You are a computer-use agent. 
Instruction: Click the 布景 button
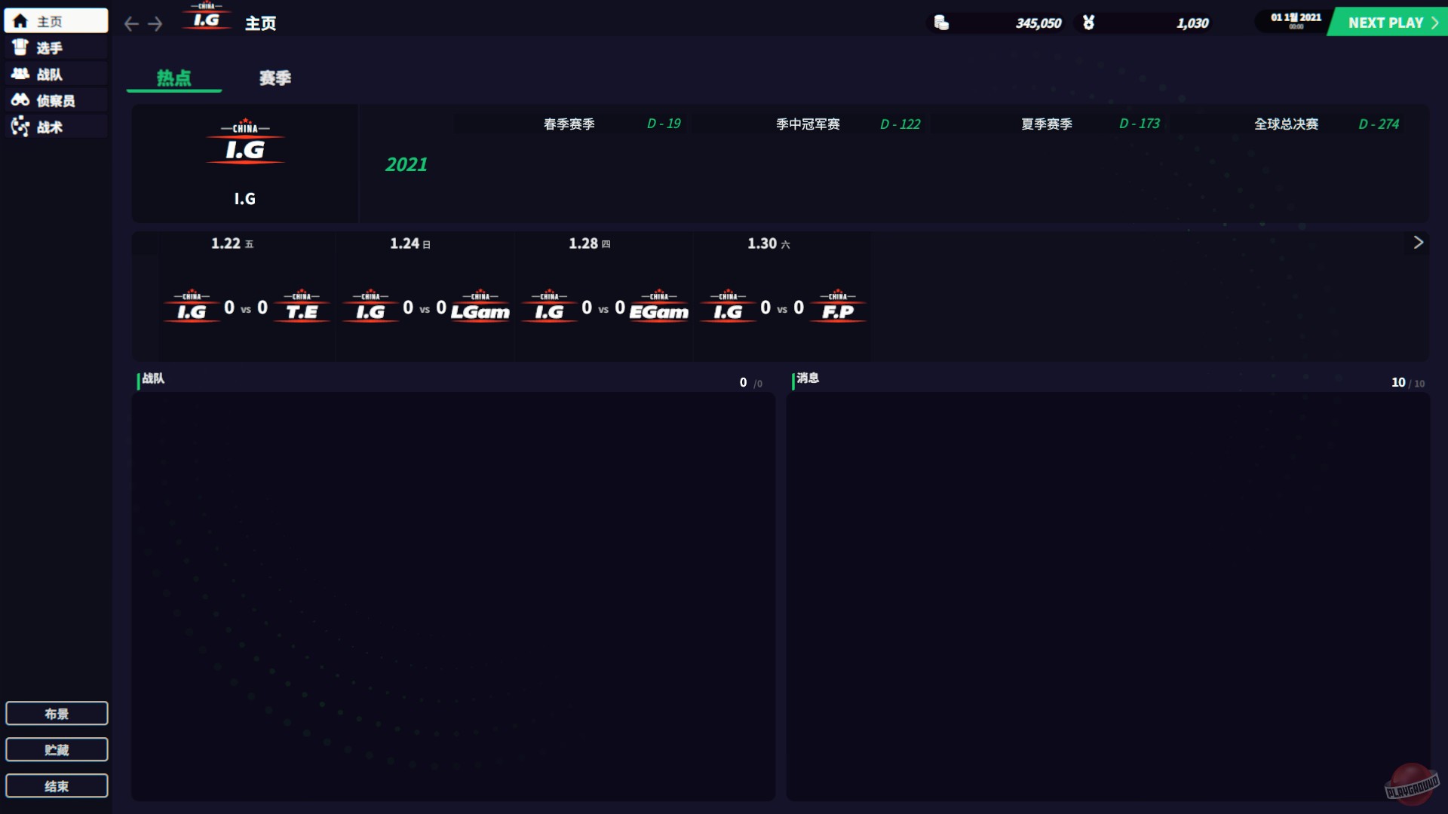coord(56,712)
